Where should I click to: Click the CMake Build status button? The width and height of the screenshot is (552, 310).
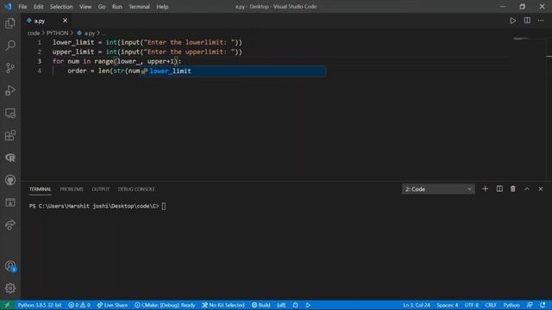point(260,305)
